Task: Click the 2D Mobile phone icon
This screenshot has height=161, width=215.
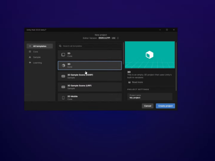Action: tap(63, 98)
